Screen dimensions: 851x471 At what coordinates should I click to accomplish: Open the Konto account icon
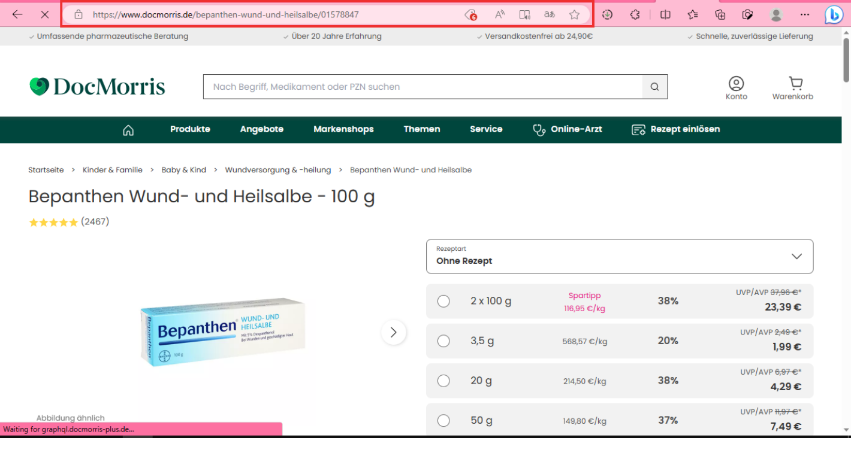[736, 88]
